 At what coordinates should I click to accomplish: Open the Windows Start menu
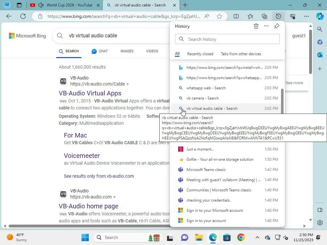85,237
